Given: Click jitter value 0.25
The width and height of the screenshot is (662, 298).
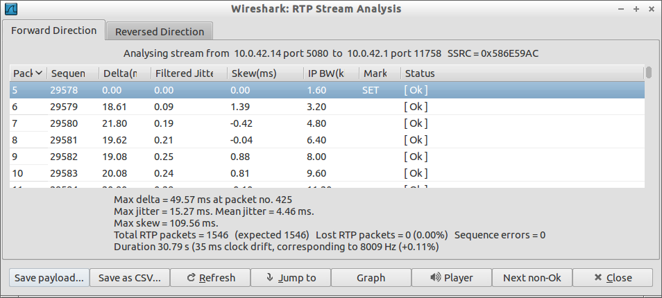Looking at the screenshot, I should [164, 157].
